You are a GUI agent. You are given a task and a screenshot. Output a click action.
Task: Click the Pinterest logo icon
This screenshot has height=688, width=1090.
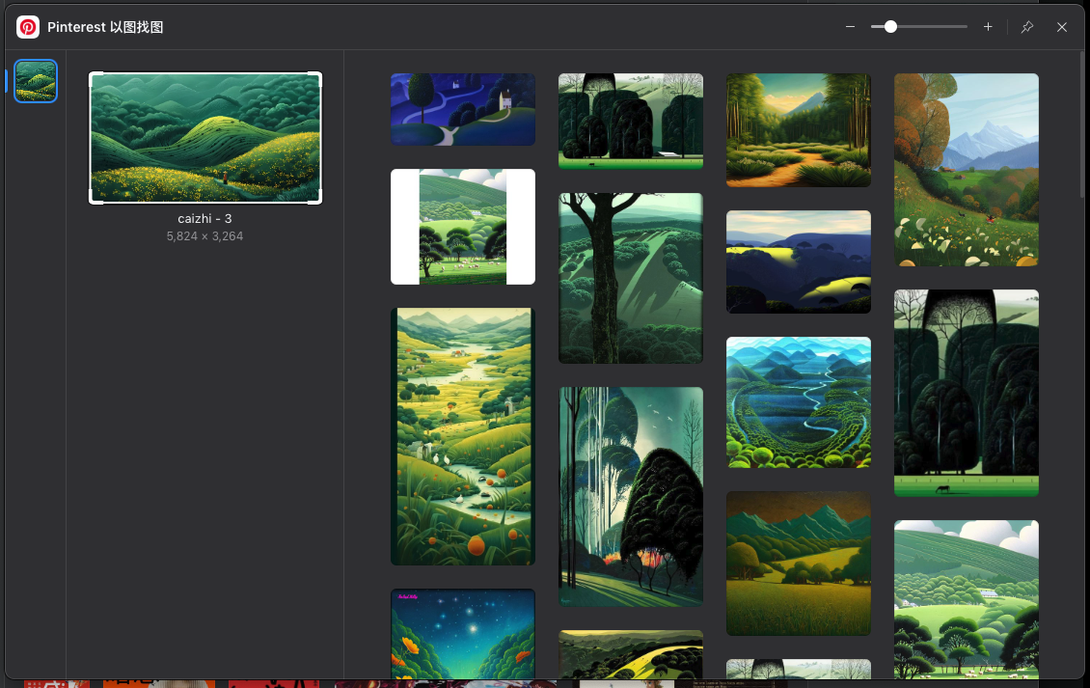click(28, 27)
